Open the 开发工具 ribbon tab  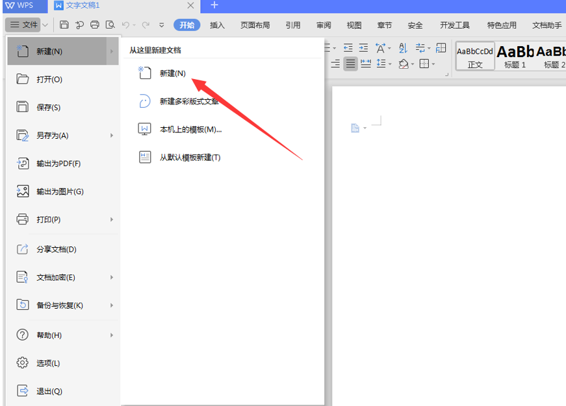click(x=454, y=25)
